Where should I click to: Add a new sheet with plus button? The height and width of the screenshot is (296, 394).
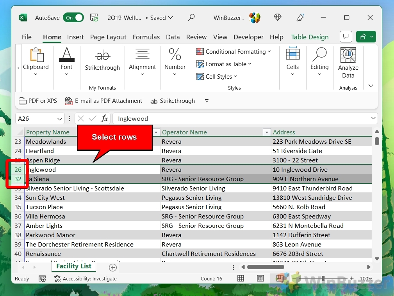pos(113,267)
